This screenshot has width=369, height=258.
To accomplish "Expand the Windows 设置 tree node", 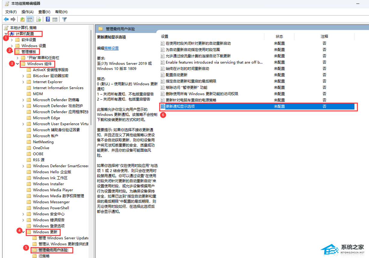I will [x=12, y=46].
